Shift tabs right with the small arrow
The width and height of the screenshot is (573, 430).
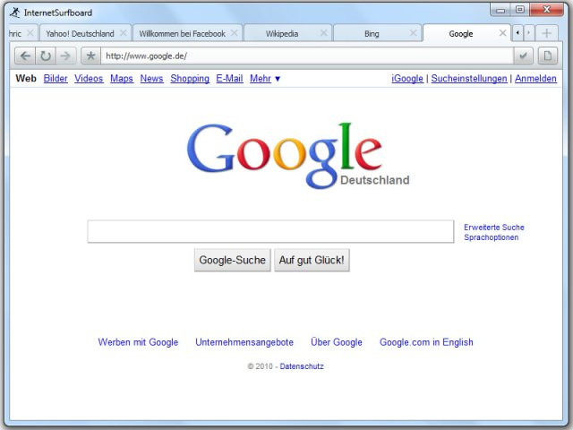click(529, 33)
